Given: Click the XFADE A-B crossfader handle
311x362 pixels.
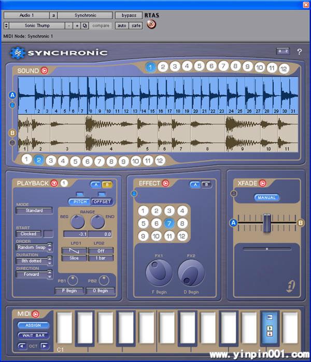Looking at the screenshot, I should [267, 223].
